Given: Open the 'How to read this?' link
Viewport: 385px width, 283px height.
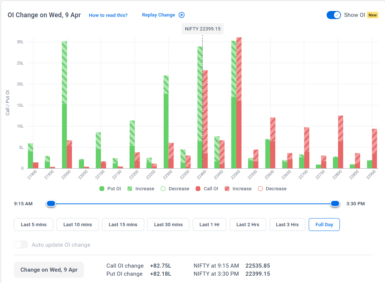Looking at the screenshot, I should (108, 15).
